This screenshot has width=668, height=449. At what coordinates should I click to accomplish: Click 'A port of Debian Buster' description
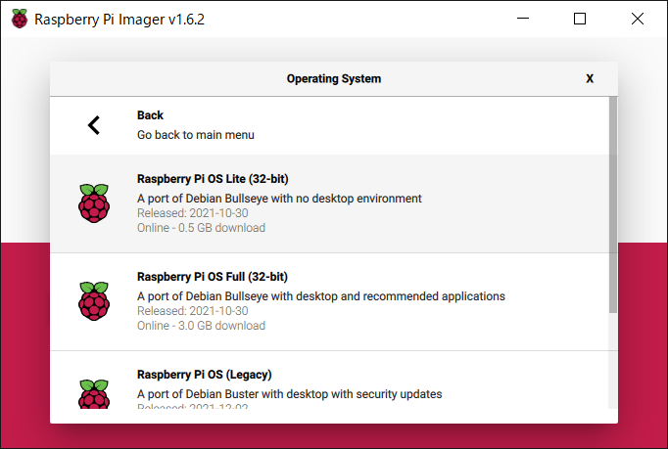pos(290,394)
